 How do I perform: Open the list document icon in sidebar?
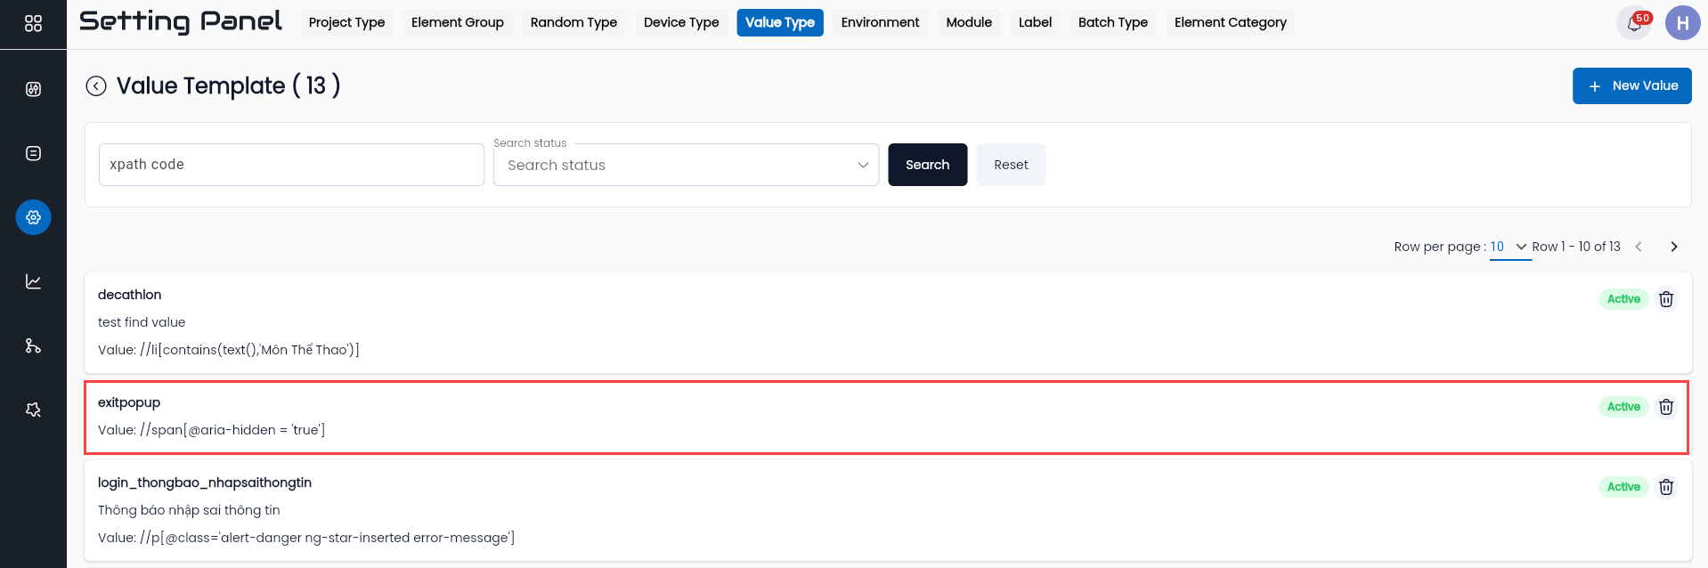[33, 153]
